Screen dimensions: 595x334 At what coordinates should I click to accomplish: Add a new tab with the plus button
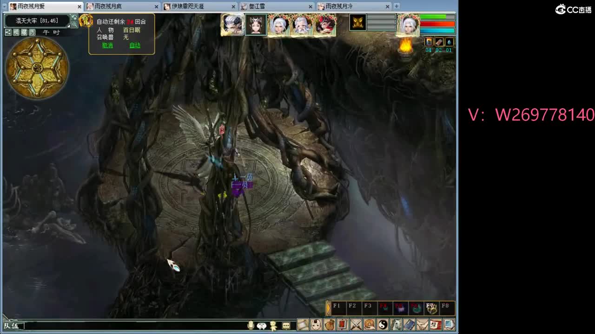click(397, 6)
